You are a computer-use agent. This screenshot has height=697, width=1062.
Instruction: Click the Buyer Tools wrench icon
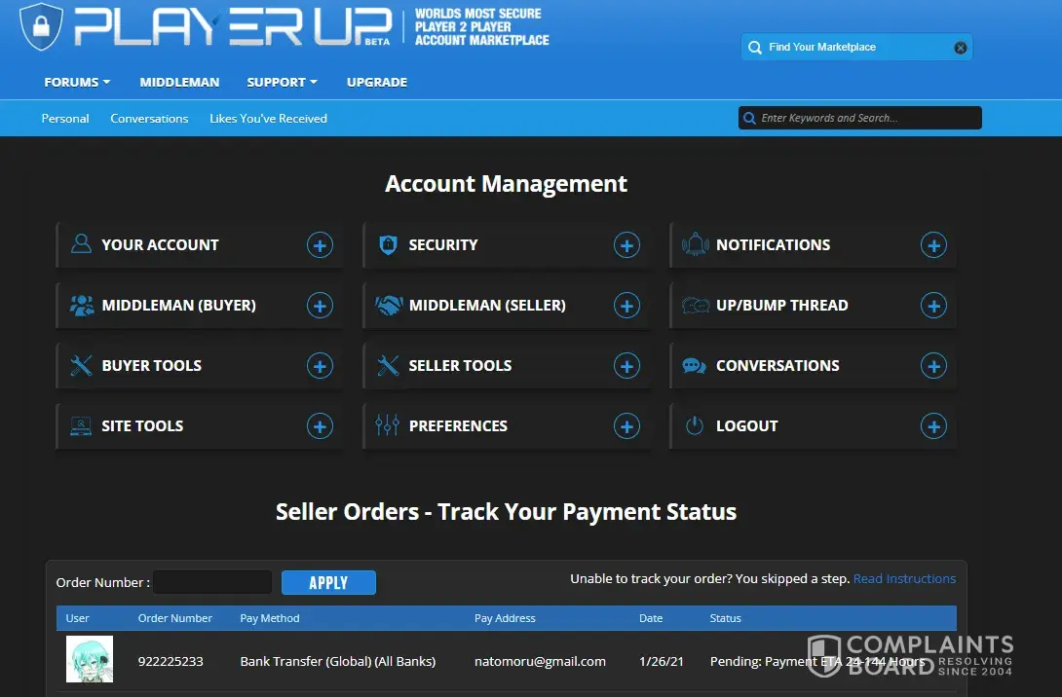pyautogui.click(x=82, y=366)
